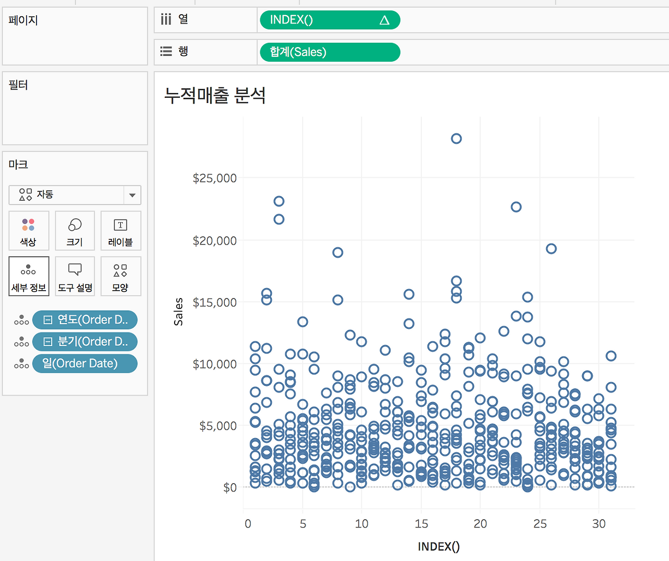Select the lone data point near $19,000 at index 26
Screen dimensions: 669x561
click(551, 249)
